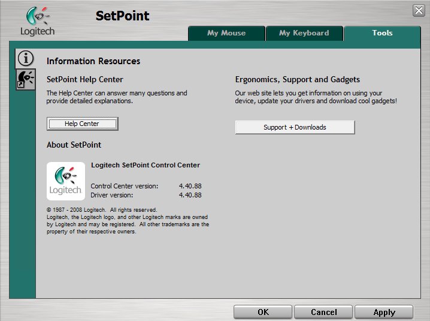
Task: Click the Driver version value 4.40.88
Action: click(190, 195)
